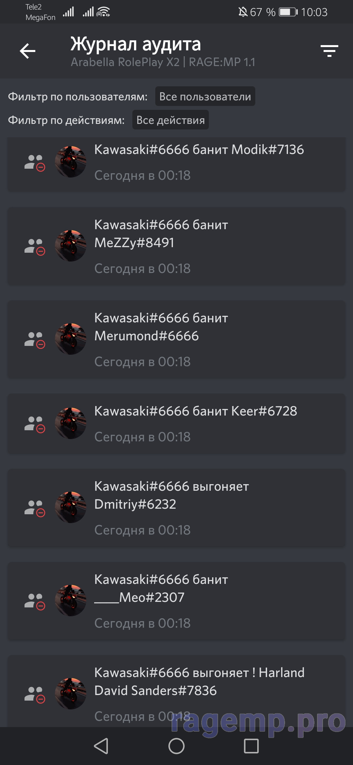Tap the member-kick icon beside Dmitriy#6232 entry

[x=35, y=508]
